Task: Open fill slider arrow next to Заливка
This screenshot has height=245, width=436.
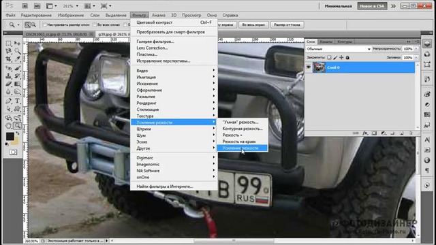Action: click(416, 57)
